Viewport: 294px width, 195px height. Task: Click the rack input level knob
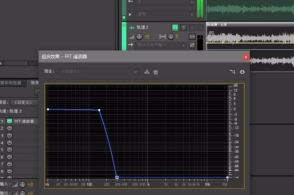point(23,185)
